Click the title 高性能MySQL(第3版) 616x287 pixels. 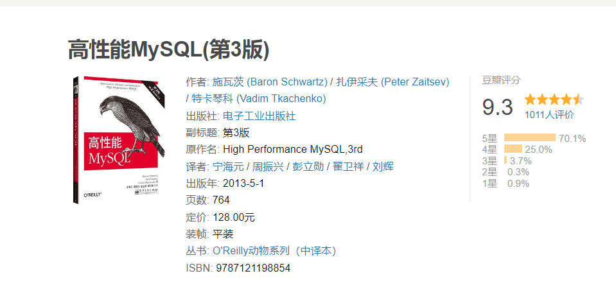tap(169, 50)
